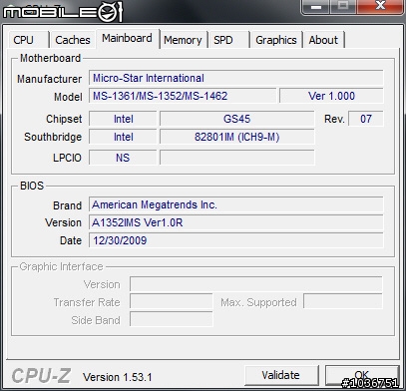The width and height of the screenshot is (406, 391).
Task: Click the BIOS Version label
Action: [63, 222]
